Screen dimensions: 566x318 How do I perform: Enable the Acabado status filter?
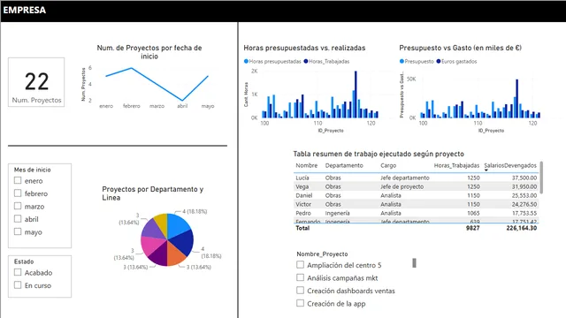point(18,272)
